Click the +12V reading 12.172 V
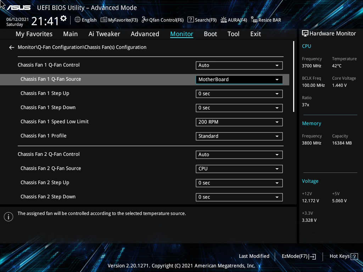 pos(311,201)
